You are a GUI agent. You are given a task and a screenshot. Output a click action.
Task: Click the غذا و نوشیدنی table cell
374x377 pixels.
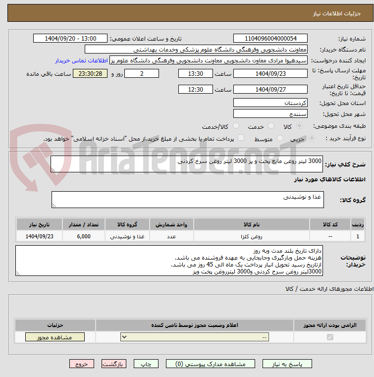[x=127, y=236]
